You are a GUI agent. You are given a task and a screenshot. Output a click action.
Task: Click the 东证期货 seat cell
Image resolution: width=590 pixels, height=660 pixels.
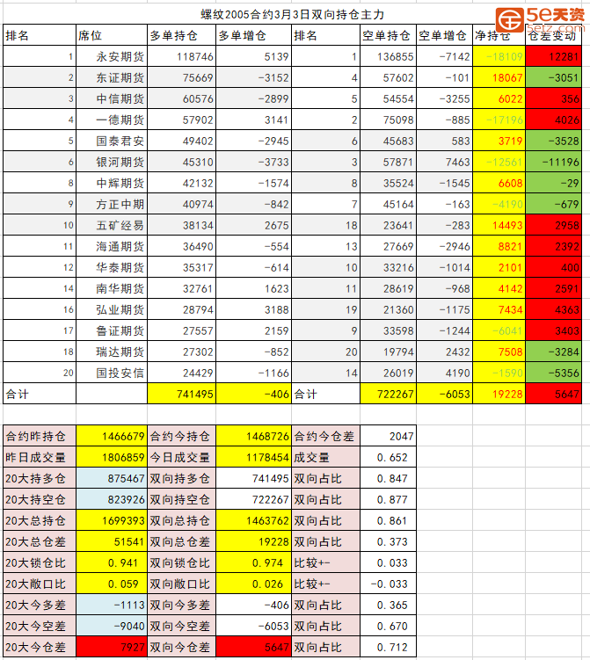click(x=112, y=77)
